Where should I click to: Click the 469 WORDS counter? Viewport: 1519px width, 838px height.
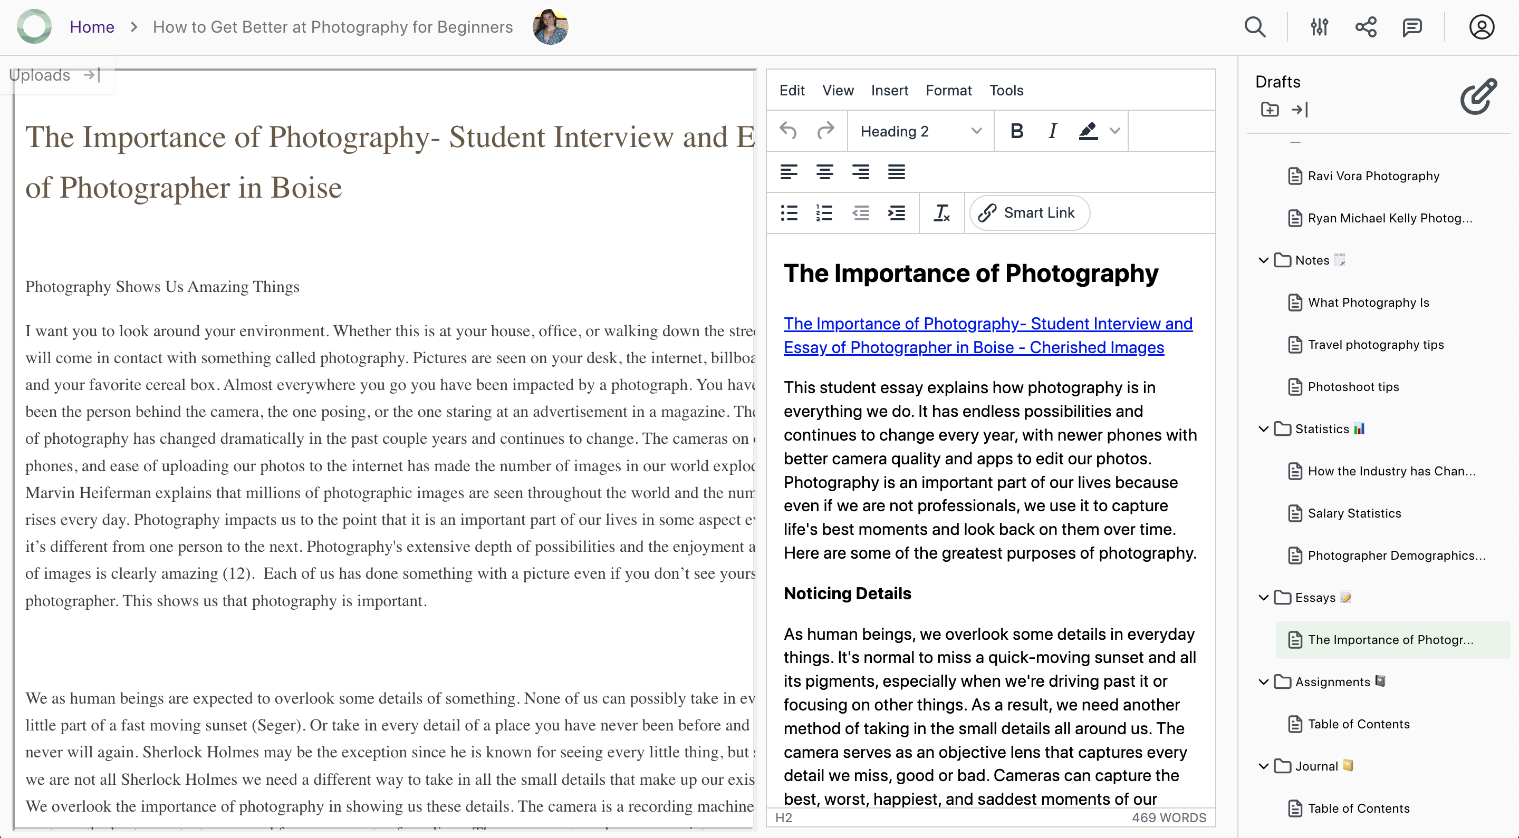pyautogui.click(x=1169, y=817)
